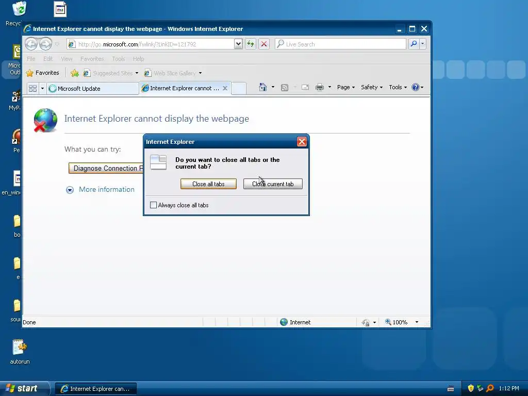Click the Favorites star button
The height and width of the screenshot is (396, 528).
[43, 73]
